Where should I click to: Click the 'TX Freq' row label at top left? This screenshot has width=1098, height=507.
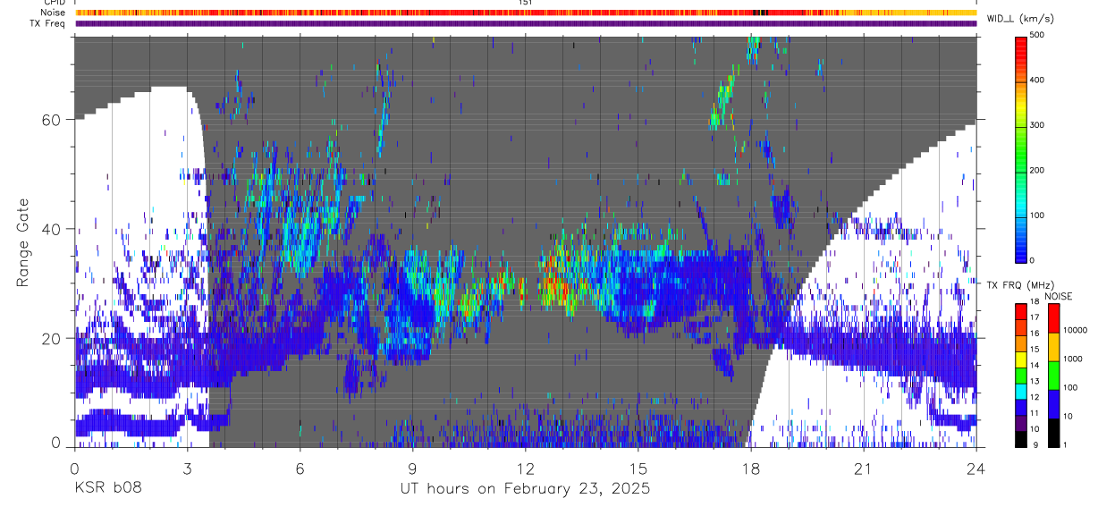pos(49,23)
